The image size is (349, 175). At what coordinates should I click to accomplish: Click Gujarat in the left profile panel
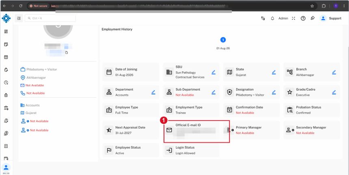31,113
